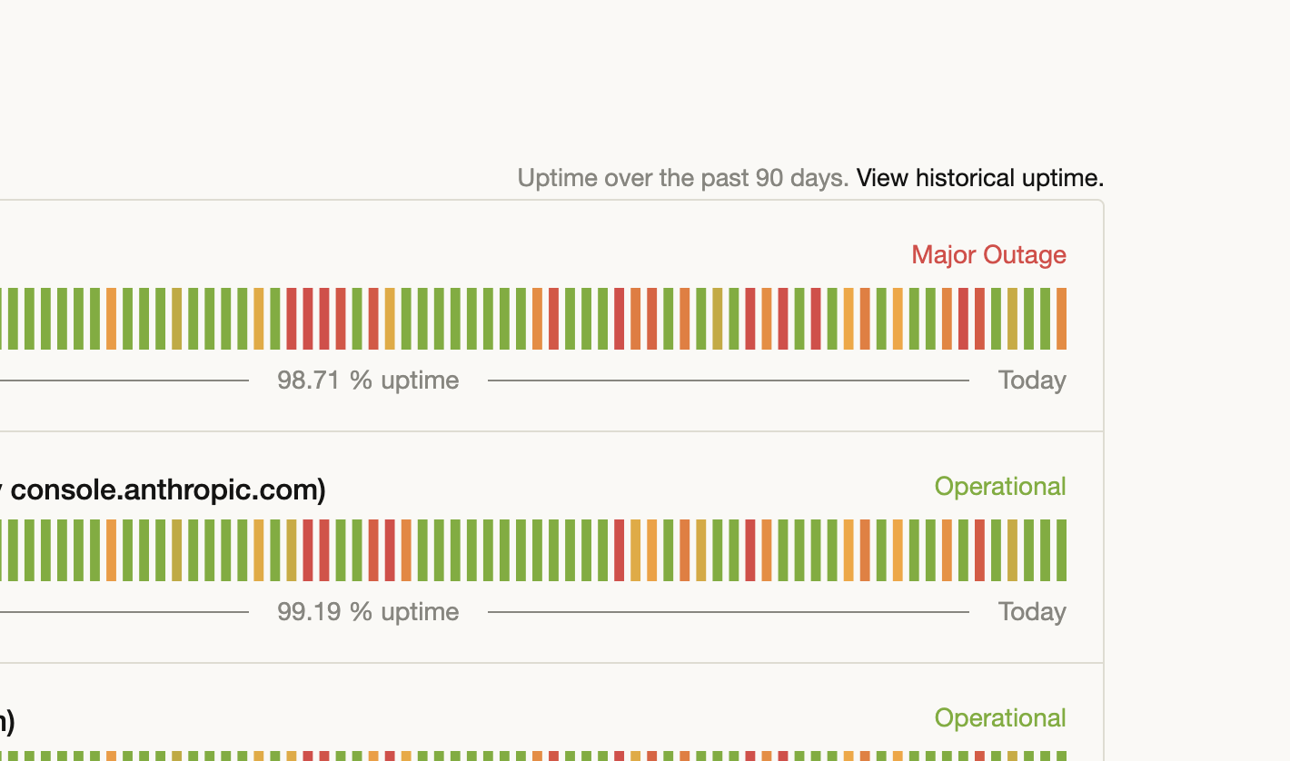Select leftmost orange bar in Major Outage row
Viewport: 1290px width, 761px height.
(x=111, y=319)
